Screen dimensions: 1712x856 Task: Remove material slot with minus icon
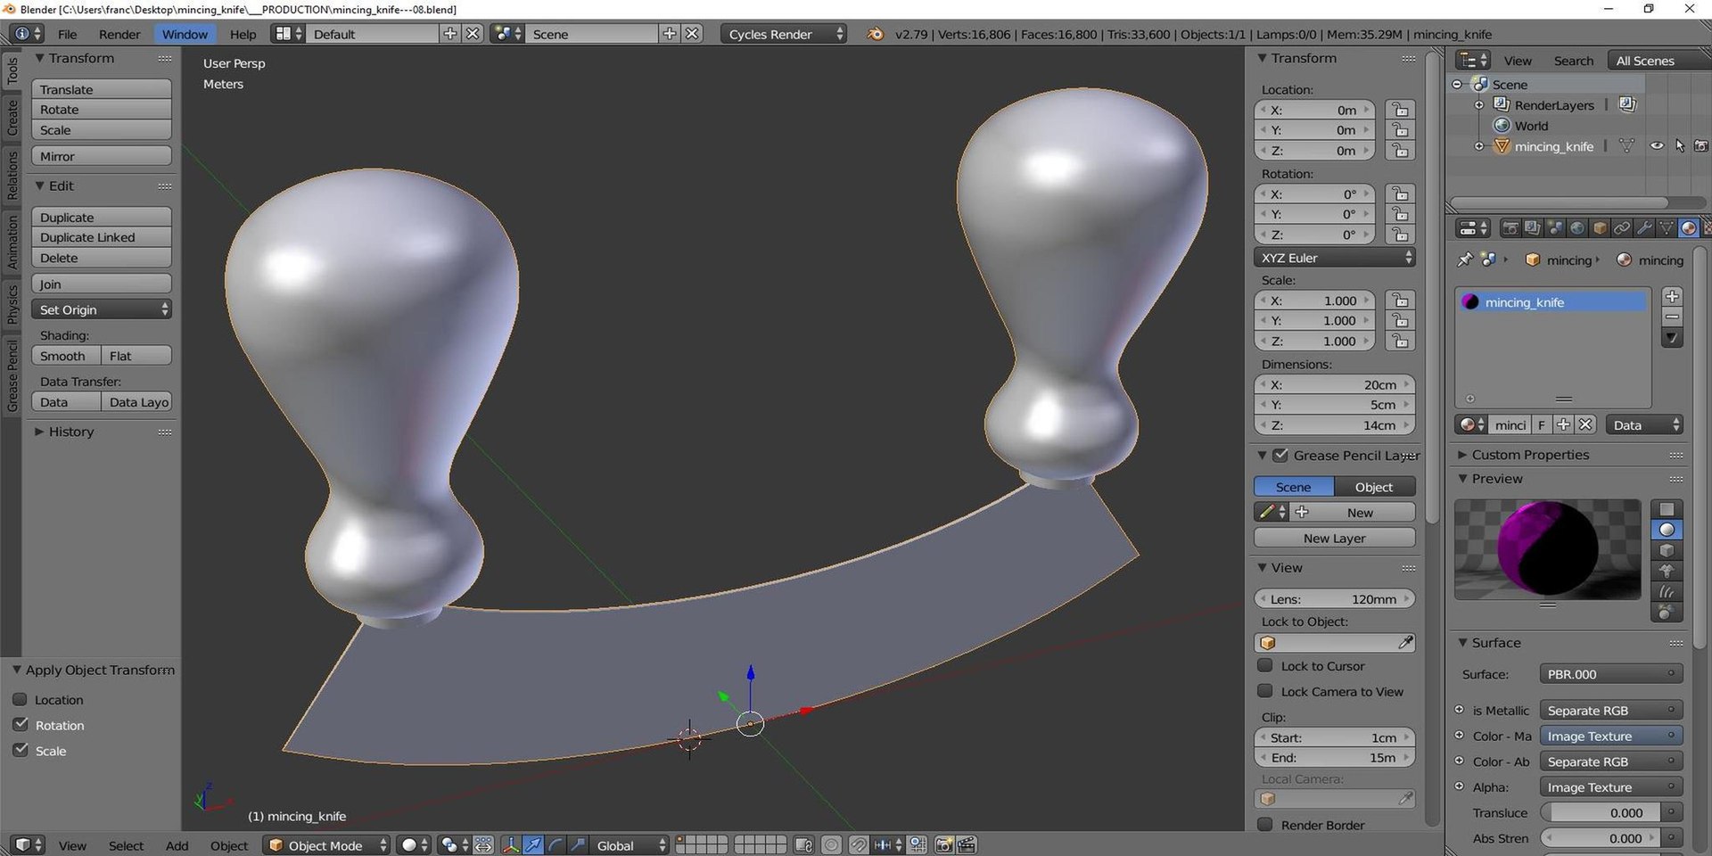click(x=1673, y=317)
